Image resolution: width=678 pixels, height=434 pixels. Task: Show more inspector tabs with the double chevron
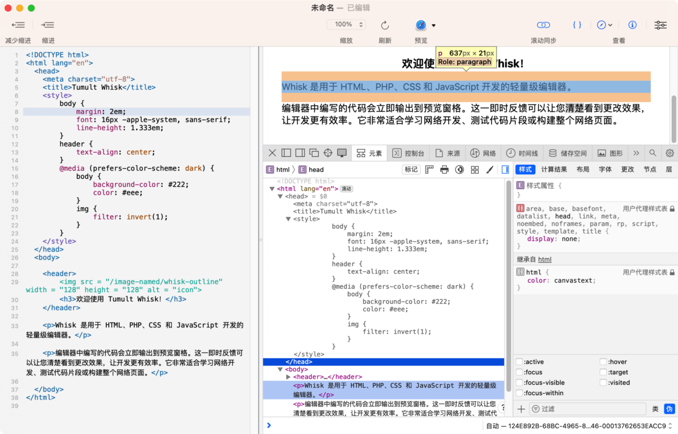pos(636,153)
